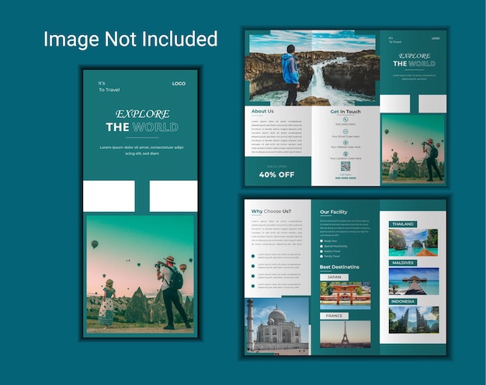
Task: Click the phone icon under Get In Touch
Action: pos(345,120)
